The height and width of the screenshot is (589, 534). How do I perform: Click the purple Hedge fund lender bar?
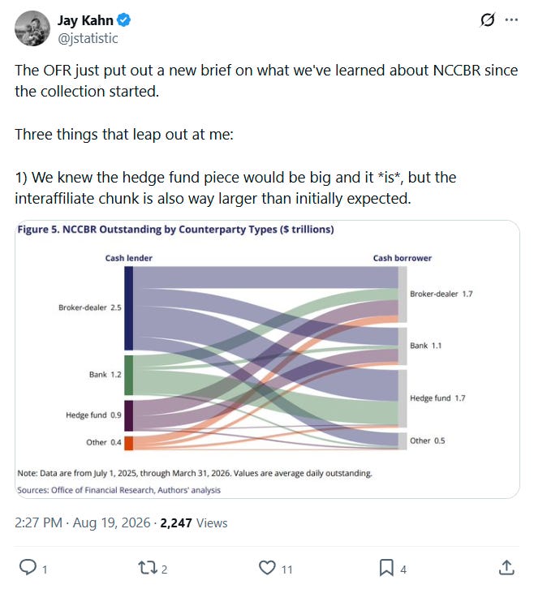[x=128, y=415]
